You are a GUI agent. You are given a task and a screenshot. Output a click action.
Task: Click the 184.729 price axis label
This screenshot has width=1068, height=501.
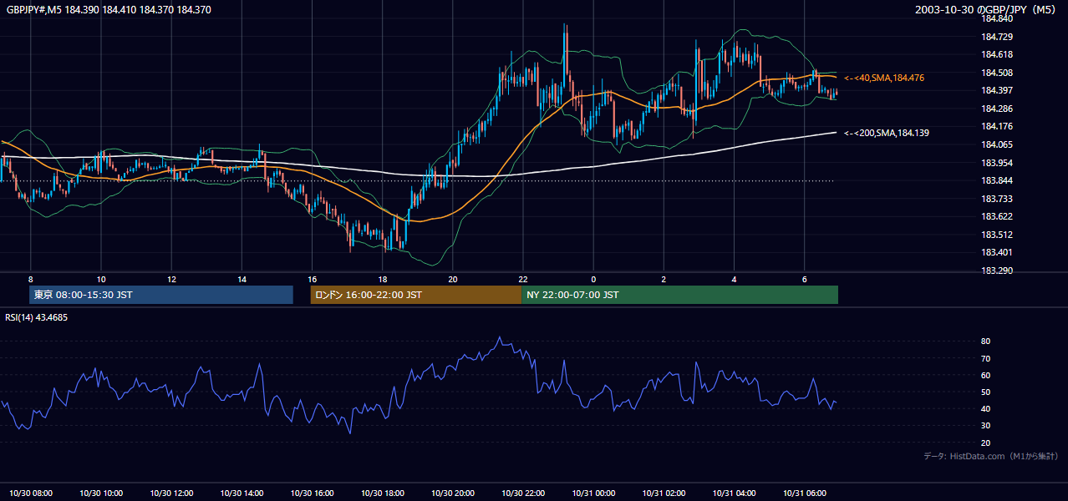[x=996, y=37]
